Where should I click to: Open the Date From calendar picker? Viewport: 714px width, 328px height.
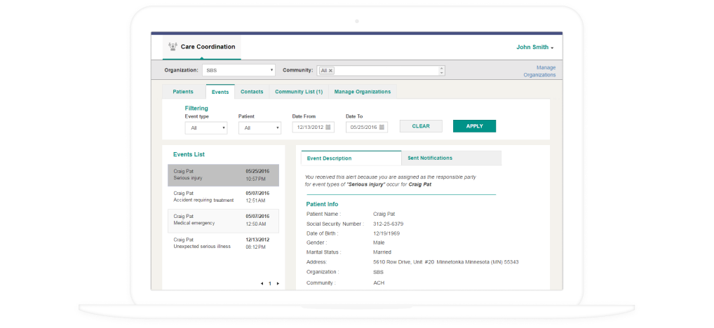tap(329, 128)
